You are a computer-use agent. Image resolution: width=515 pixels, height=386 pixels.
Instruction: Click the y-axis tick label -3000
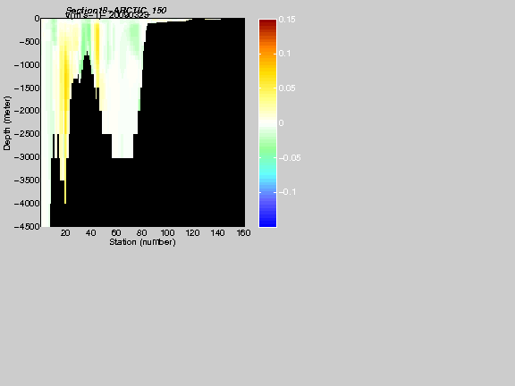pyautogui.click(x=27, y=157)
